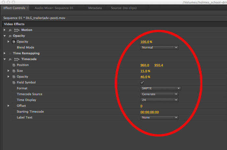Open the Label Text None dropdown
The height and width of the screenshot is (150, 227).
[x=159, y=118]
